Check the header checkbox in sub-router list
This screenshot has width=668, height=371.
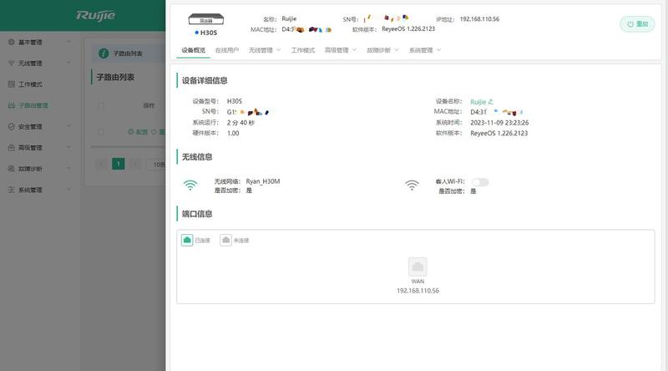[x=101, y=105]
